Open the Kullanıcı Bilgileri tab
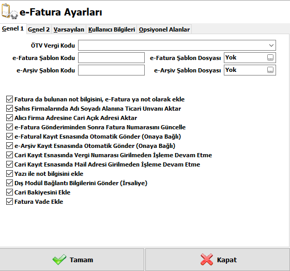Image resolution: width=290 pixels, height=271 pixels. coord(112,29)
